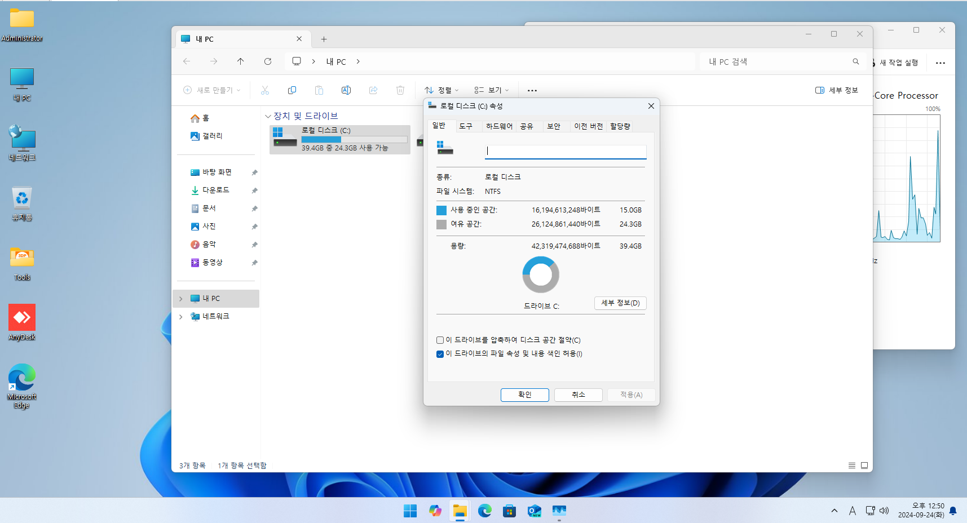Uncheck 파일 속성 및 내용 색인 허용 checkbox

point(440,354)
